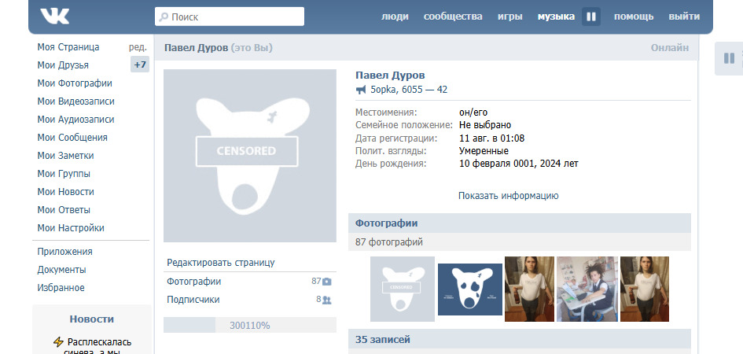
Task: Open the gray CENSORED dog photo thumbnail
Action: pyautogui.click(x=403, y=289)
